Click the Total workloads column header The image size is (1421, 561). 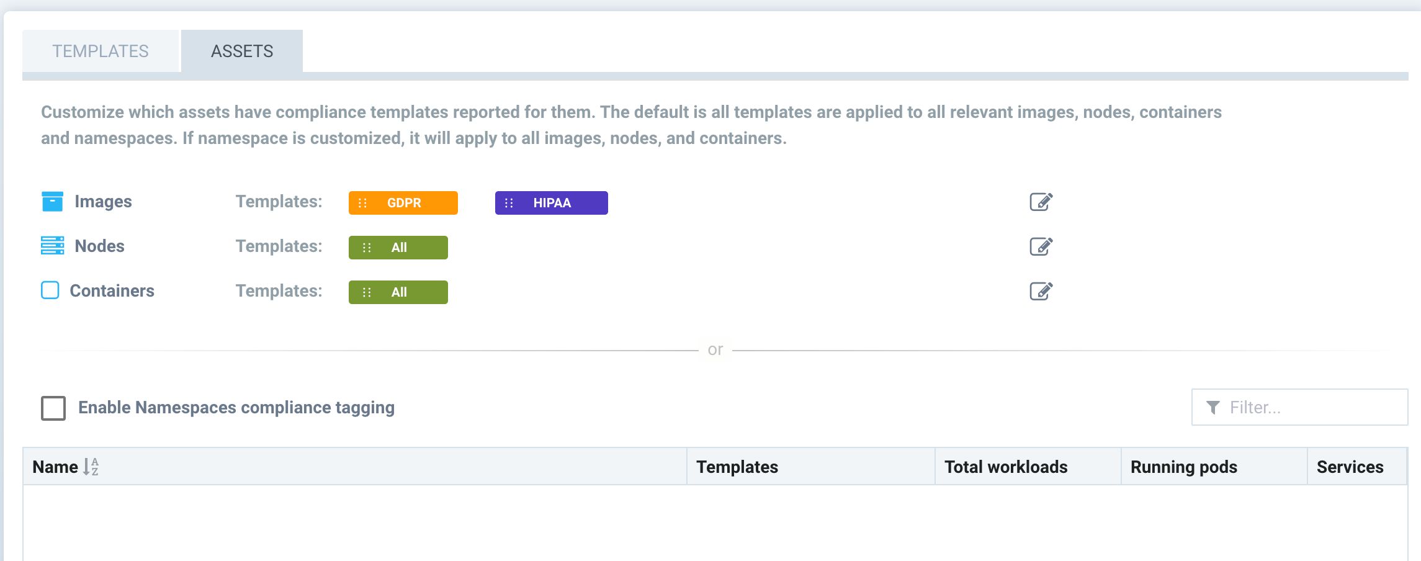pyautogui.click(x=1005, y=467)
